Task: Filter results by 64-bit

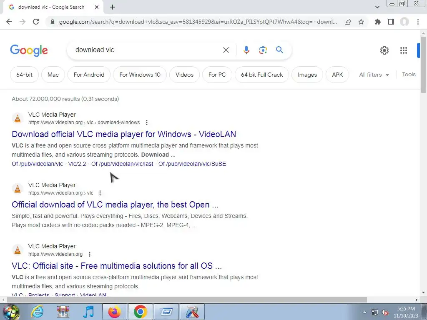Action: [x=24, y=75]
